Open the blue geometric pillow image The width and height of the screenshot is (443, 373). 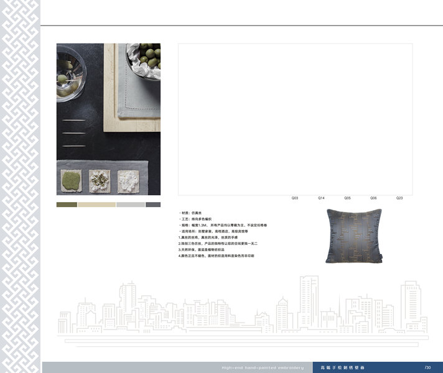click(x=354, y=236)
